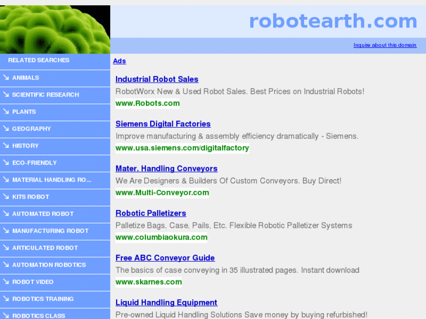Open the Siemens Digital Factories ad

[163, 124]
